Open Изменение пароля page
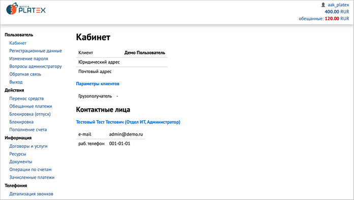 (x=28, y=59)
